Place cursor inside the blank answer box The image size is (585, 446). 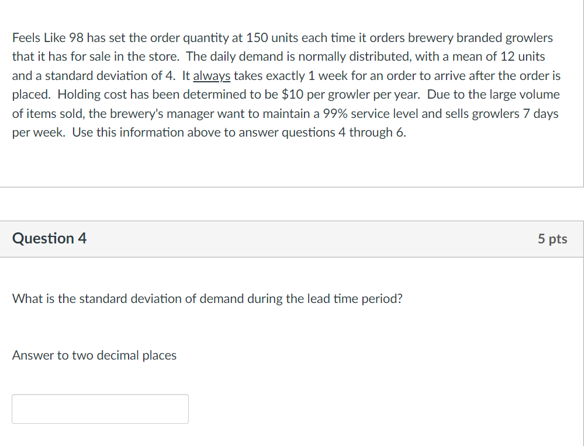pos(99,409)
